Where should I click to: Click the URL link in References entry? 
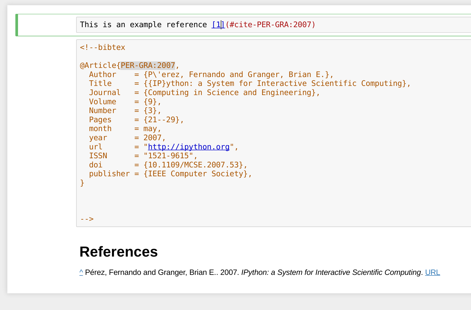tap(432, 272)
